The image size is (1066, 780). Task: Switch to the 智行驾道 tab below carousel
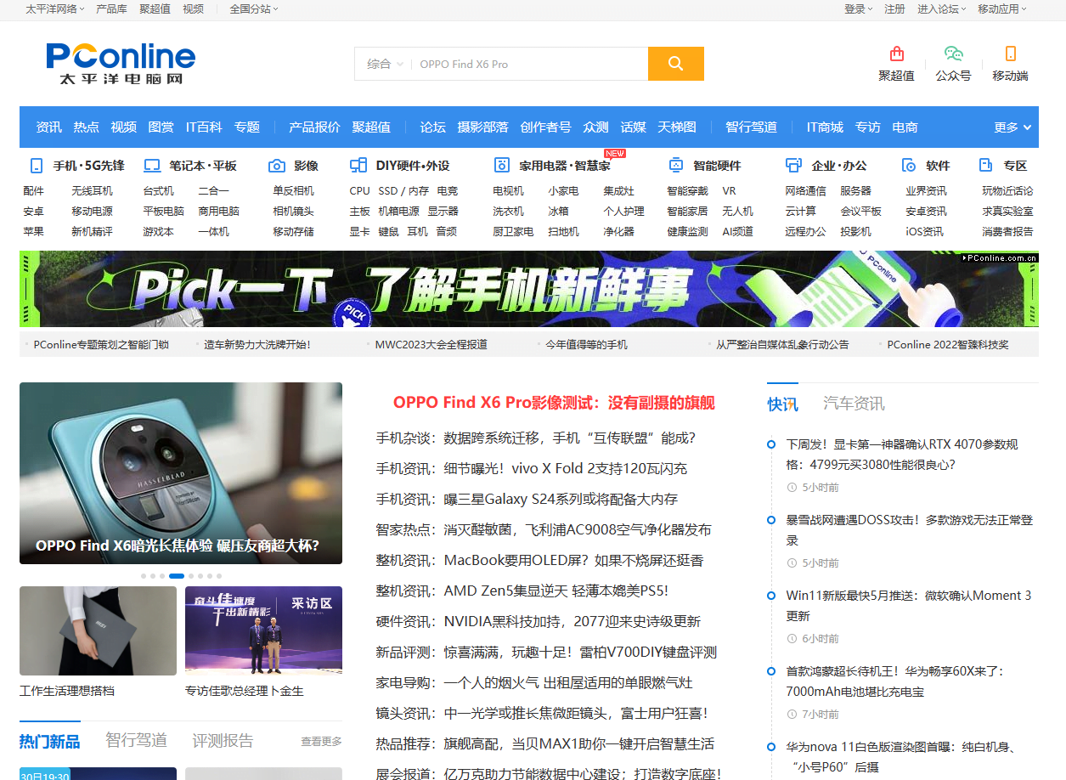coord(136,740)
